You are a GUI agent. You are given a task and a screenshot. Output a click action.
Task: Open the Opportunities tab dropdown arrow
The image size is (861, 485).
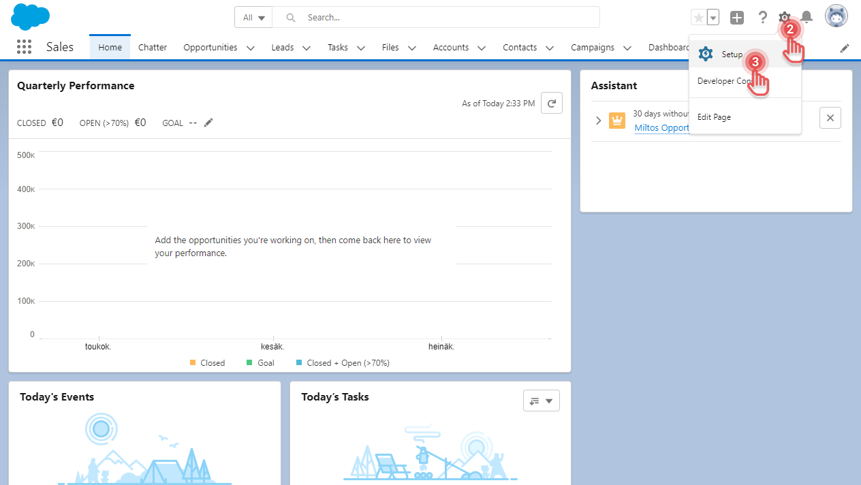(250, 48)
